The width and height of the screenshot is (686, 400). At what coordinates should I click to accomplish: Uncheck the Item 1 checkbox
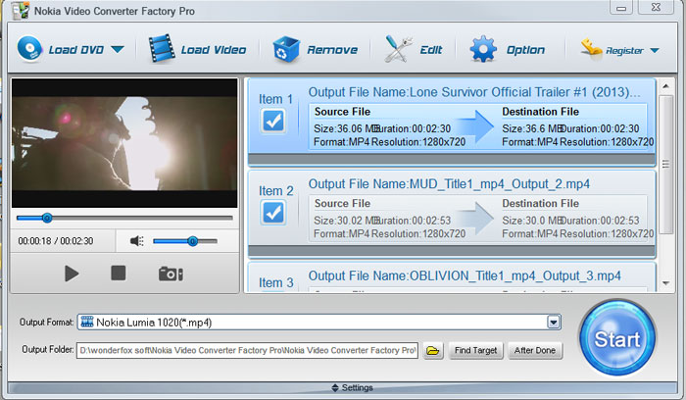point(273,121)
